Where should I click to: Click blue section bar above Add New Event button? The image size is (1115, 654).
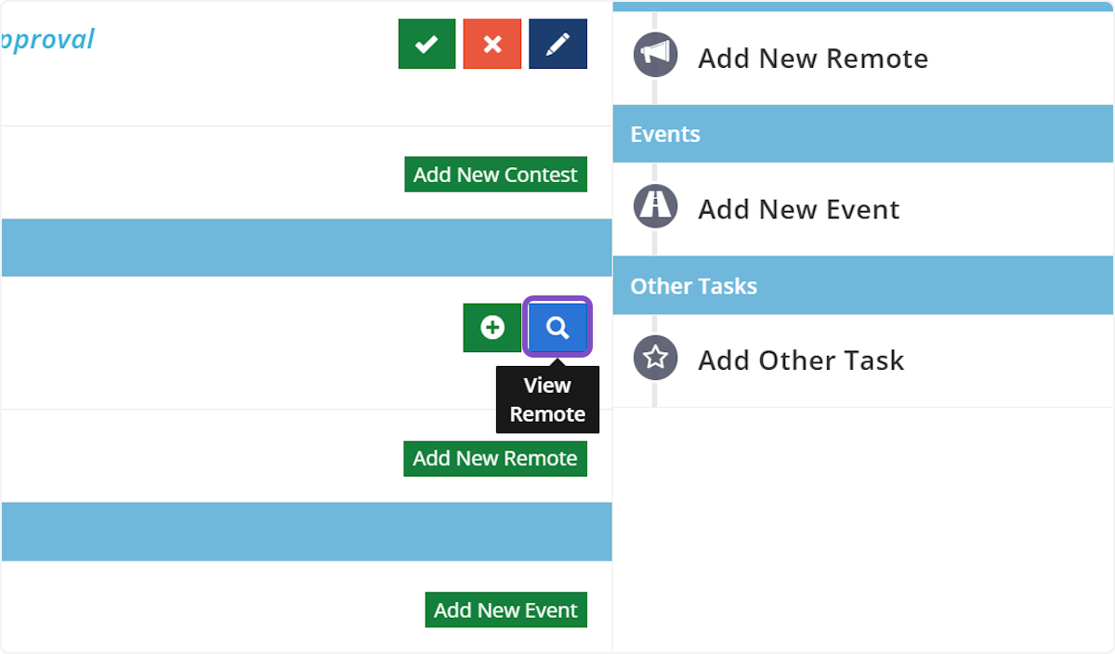coord(306,531)
